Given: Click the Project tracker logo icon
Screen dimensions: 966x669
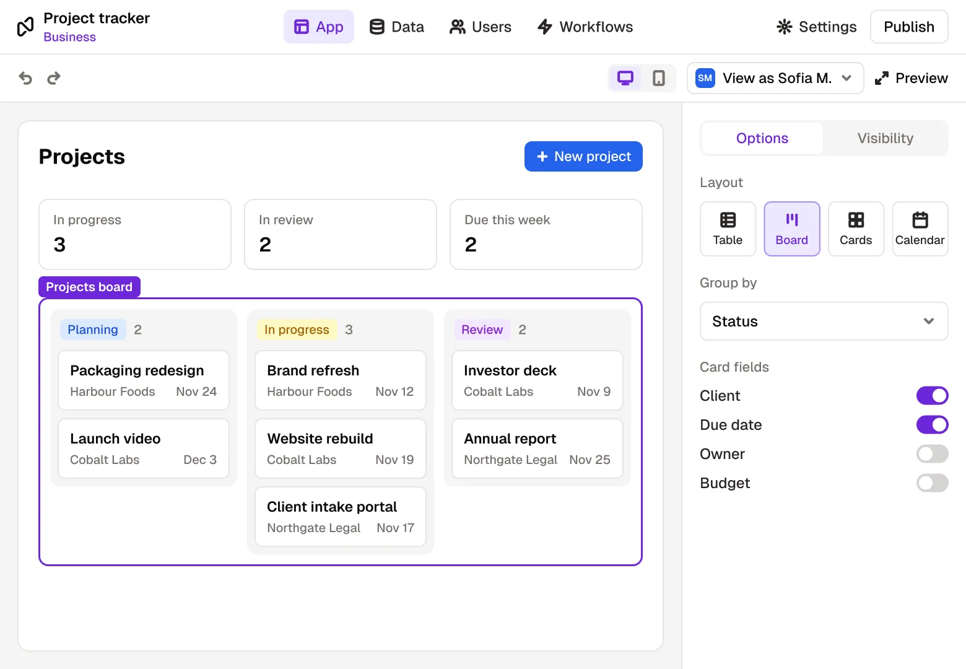Looking at the screenshot, I should click(25, 27).
